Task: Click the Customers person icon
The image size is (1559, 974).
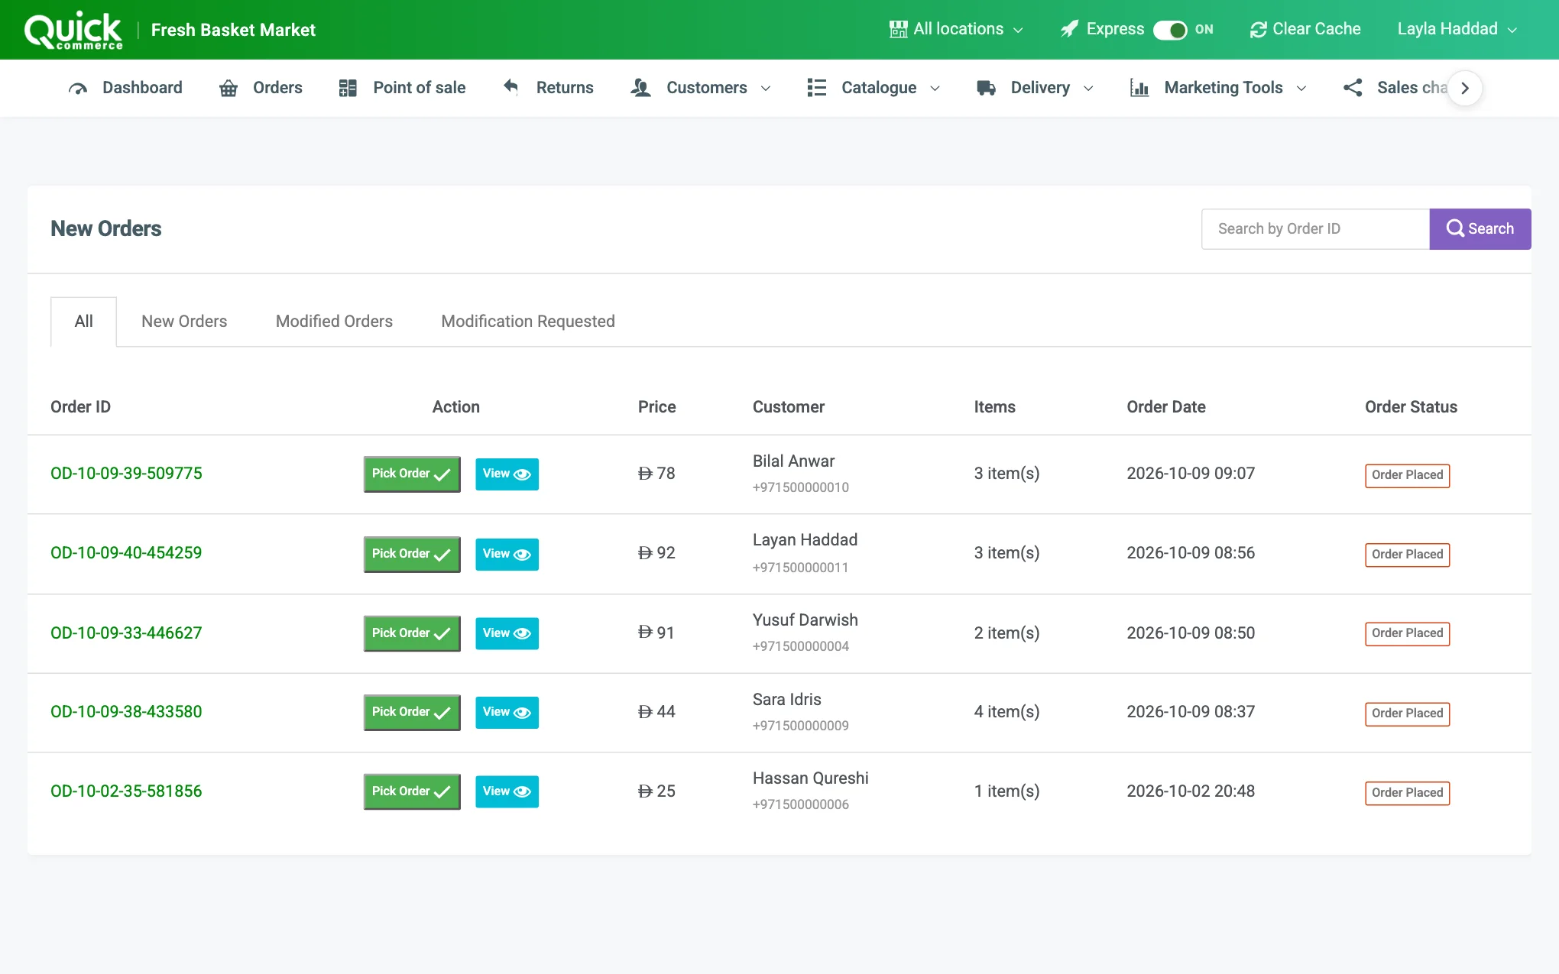Action: pos(640,88)
